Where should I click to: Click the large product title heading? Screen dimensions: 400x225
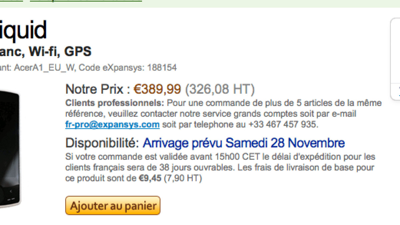(23, 30)
